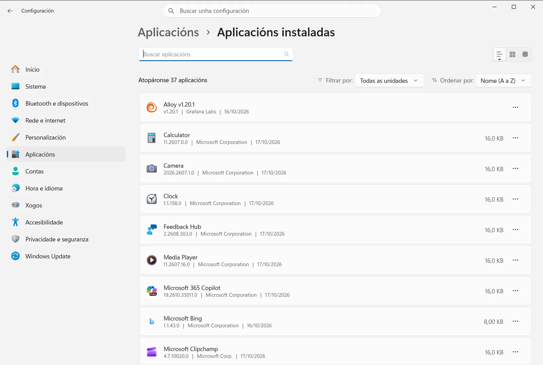Image resolution: width=543 pixels, height=365 pixels.
Task: Open the 'Nome (A a Z)' sort dropdown
Action: pyautogui.click(x=504, y=80)
